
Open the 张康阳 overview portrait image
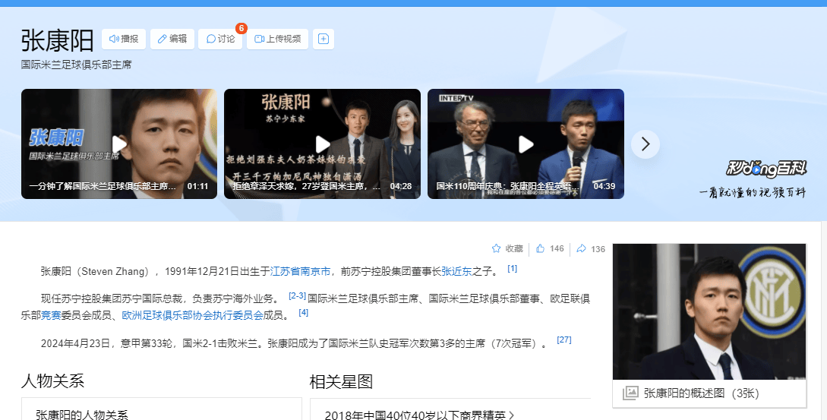coord(709,311)
